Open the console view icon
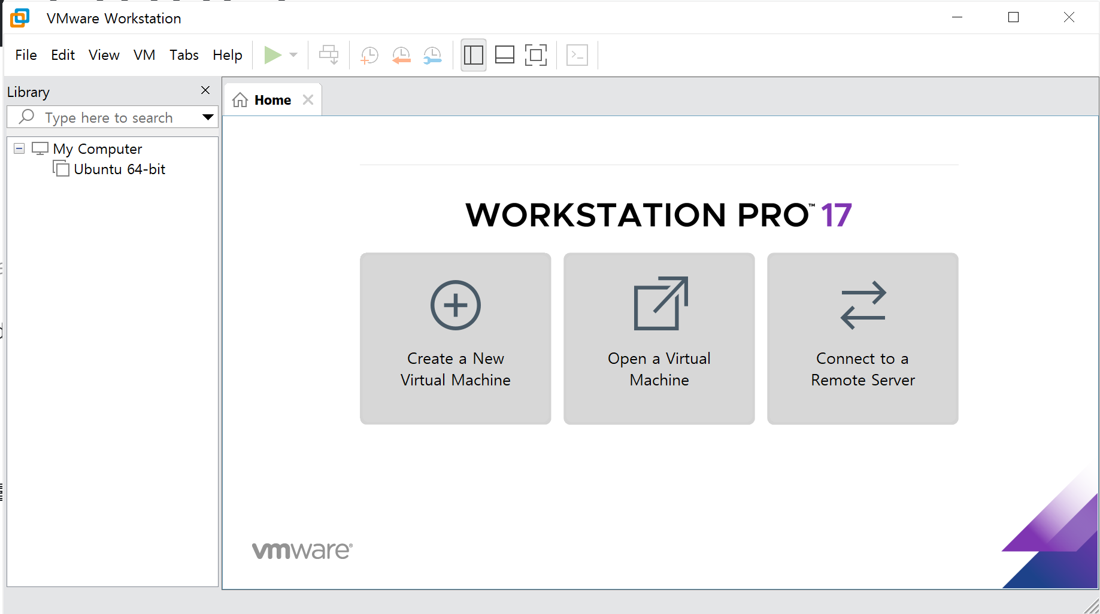This screenshot has height=614, width=1100. tap(577, 55)
